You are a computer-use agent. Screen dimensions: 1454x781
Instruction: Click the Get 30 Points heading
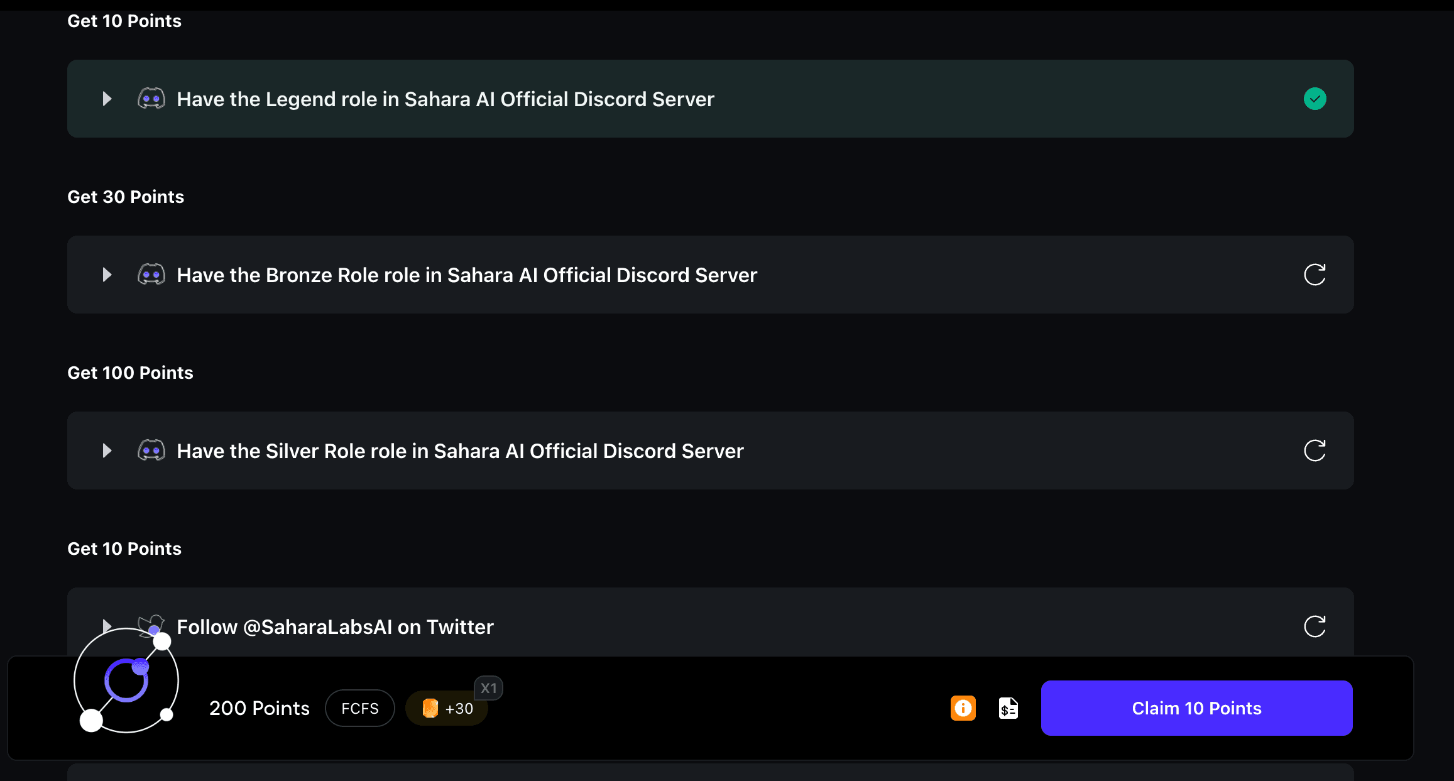pos(126,197)
